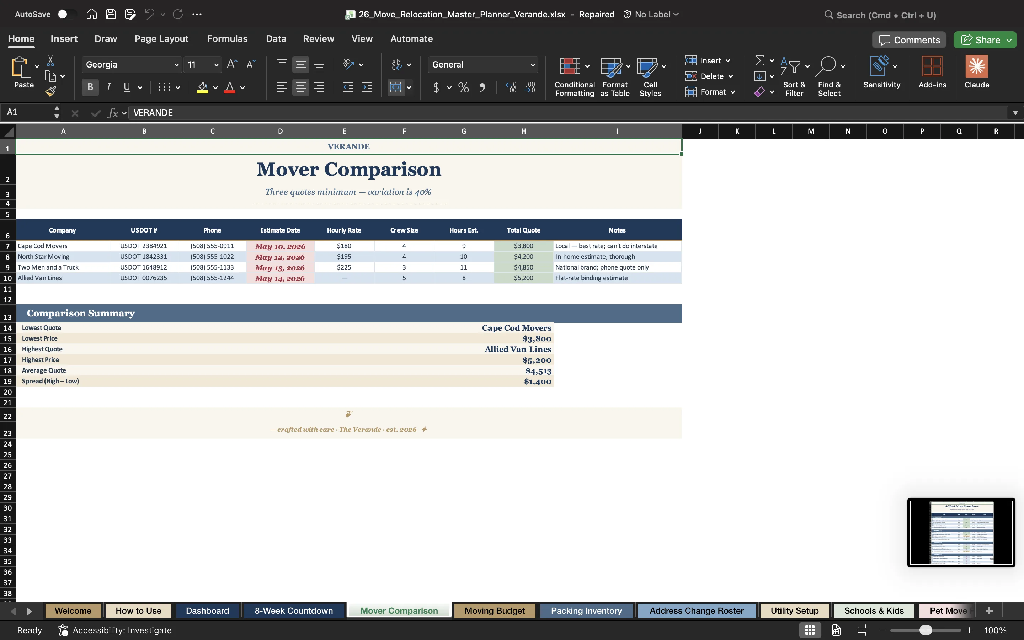The width and height of the screenshot is (1024, 640).
Task: Click the Share button
Action: coord(985,40)
